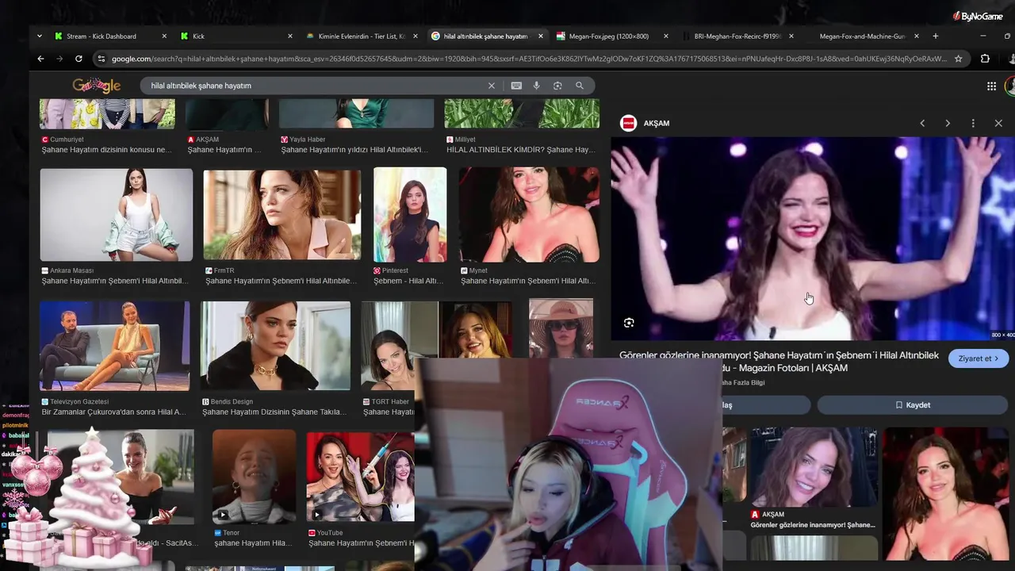The width and height of the screenshot is (1015, 571).
Task: Open new browser tab with plus button
Action: [936, 36]
